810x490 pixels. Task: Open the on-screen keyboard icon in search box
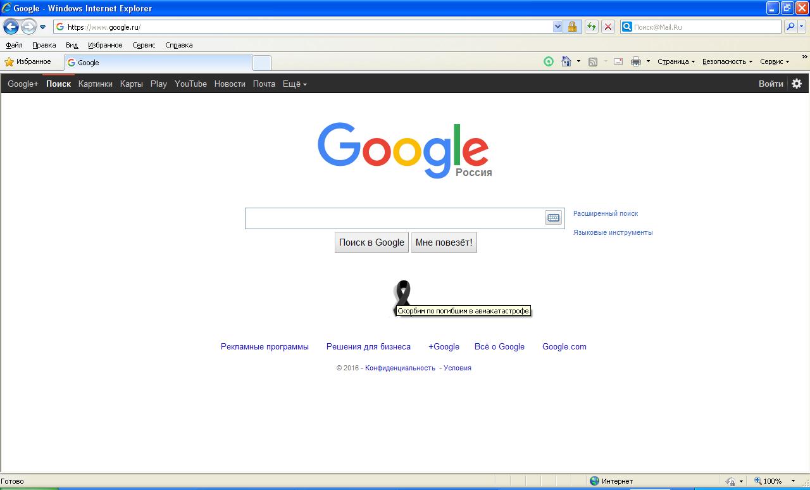[x=553, y=218]
